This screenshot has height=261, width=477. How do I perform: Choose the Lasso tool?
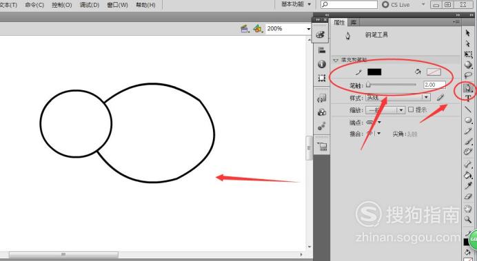pos(468,75)
